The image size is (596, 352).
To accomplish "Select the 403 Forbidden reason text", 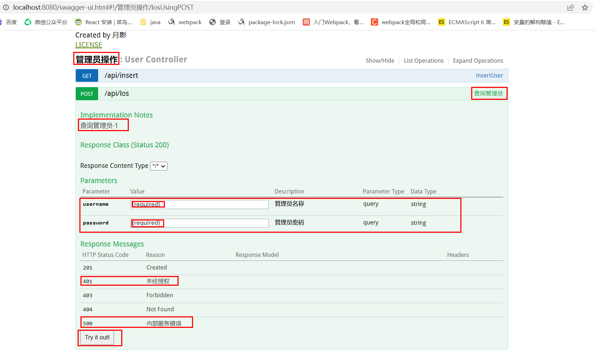I will 160,295.
